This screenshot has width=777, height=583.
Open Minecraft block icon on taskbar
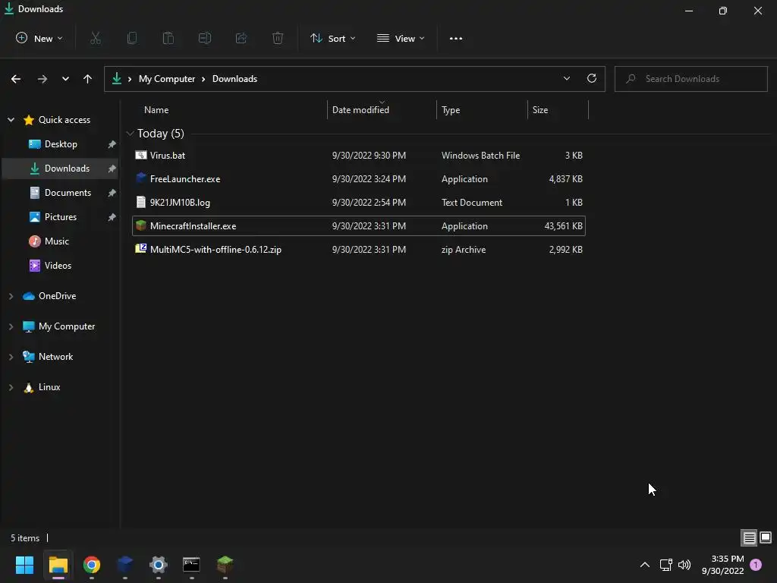[x=225, y=565]
